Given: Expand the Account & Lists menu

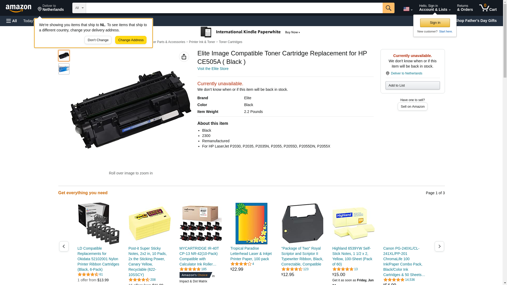Looking at the screenshot, I should (x=435, y=8).
